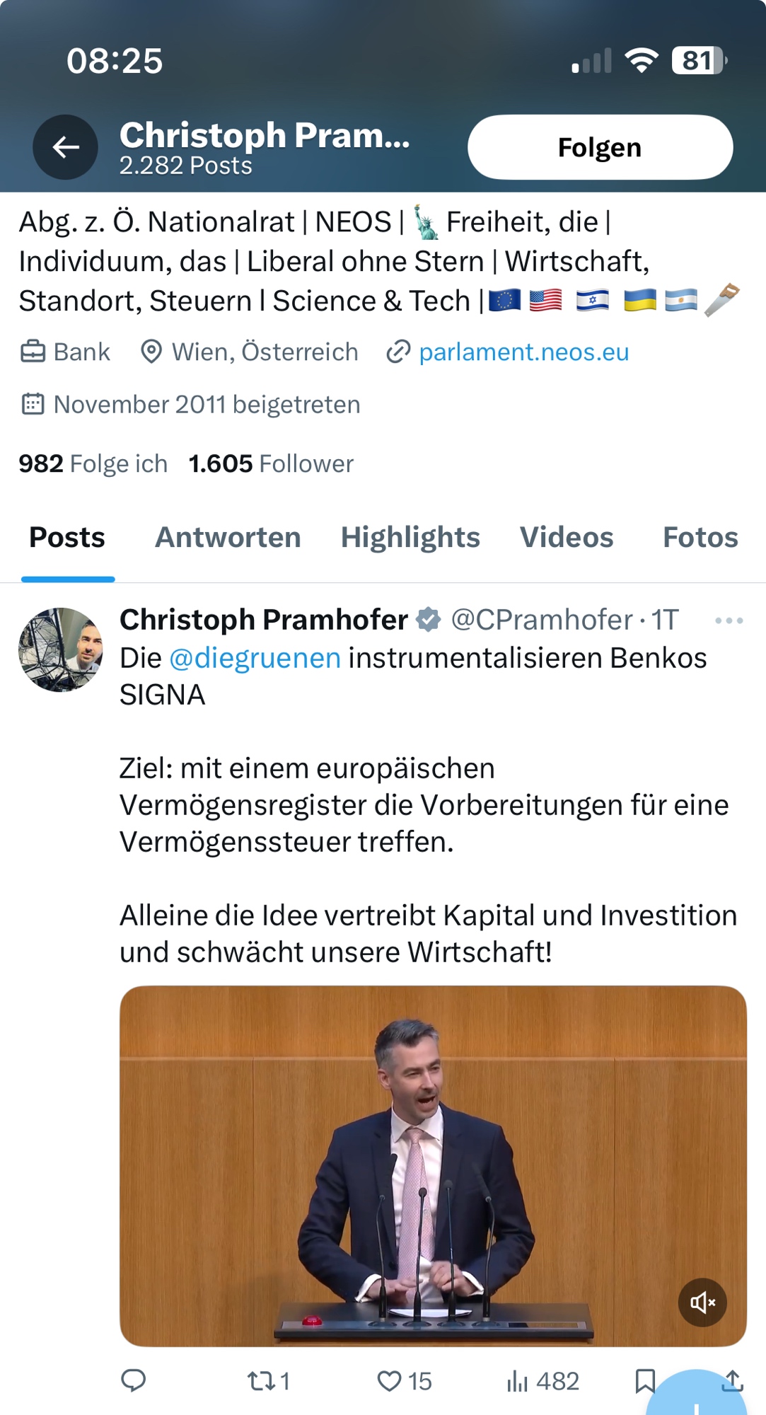Viewport: 766px width, 1415px height.
Task: Play the parliament speech video
Action: click(x=433, y=1165)
